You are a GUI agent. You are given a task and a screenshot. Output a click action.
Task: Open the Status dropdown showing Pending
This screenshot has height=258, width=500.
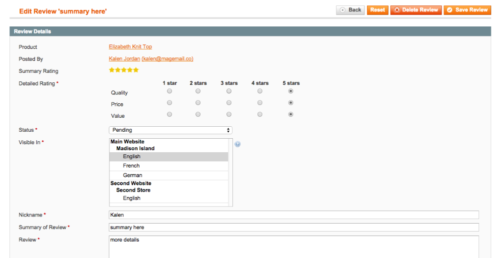point(170,130)
